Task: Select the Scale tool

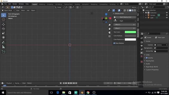Action: tap(3, 33)
